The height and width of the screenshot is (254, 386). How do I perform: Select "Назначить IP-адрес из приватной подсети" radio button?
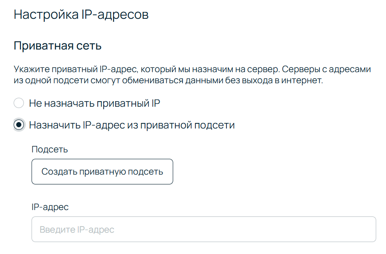(x=19, y=125)
